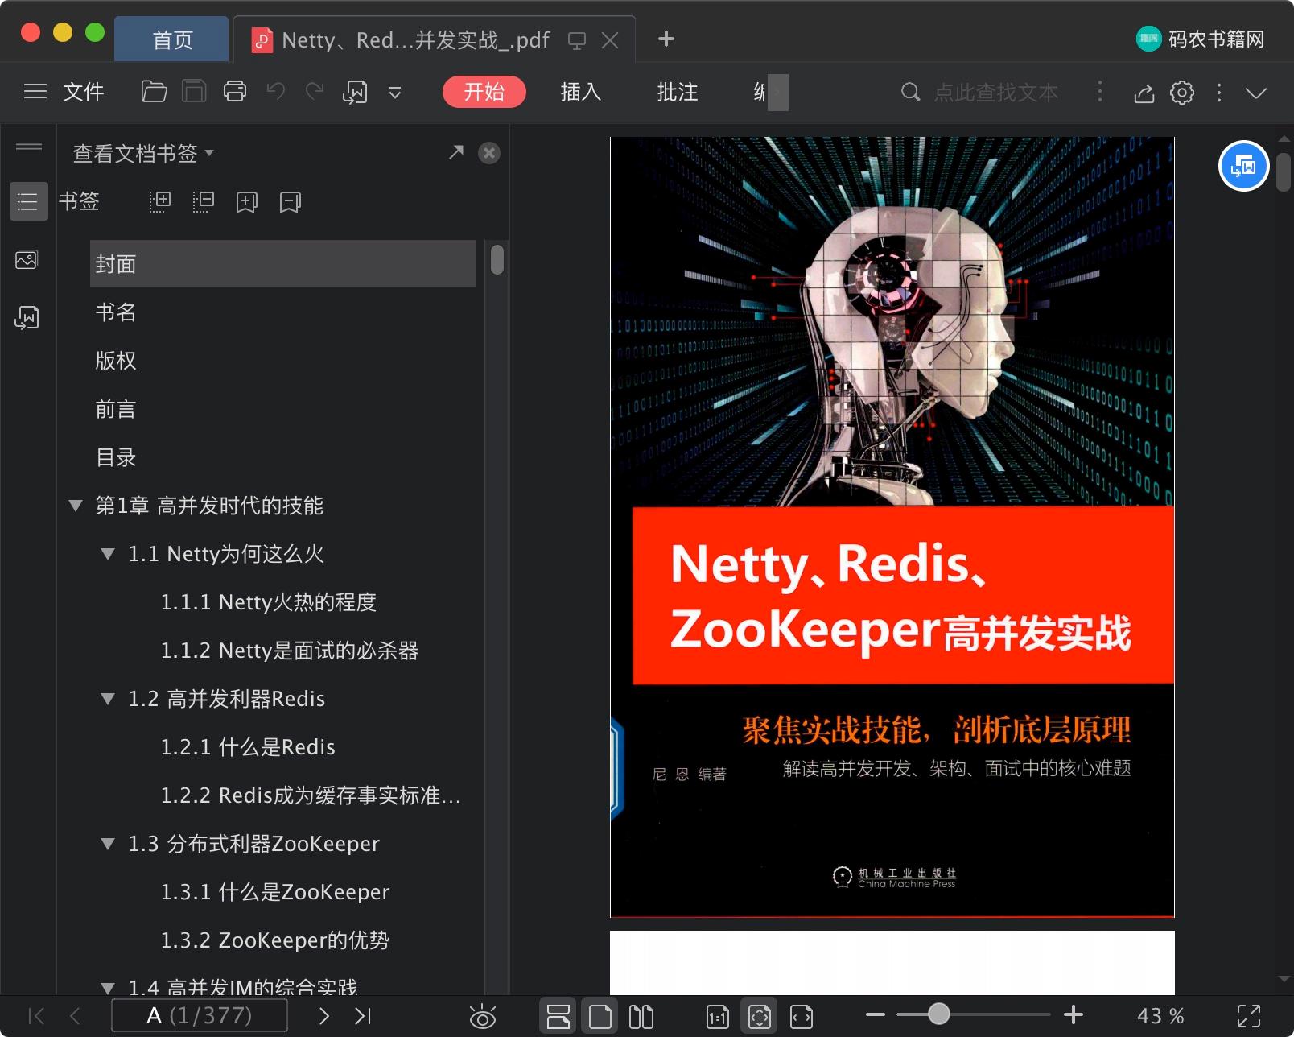1294x1037 pixels.
Task: Toggle continuous scrolling view
Action: click(x=558, y=1017)
